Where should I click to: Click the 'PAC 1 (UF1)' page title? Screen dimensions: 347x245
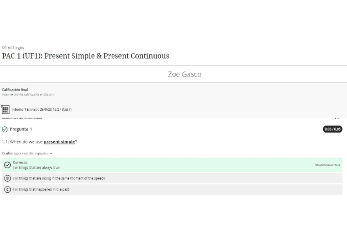[85, 56]
